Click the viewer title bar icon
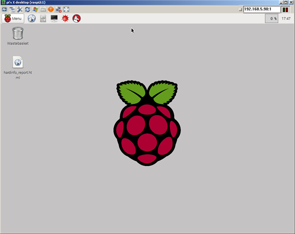 pyautogui.click(x=3, y=2)
